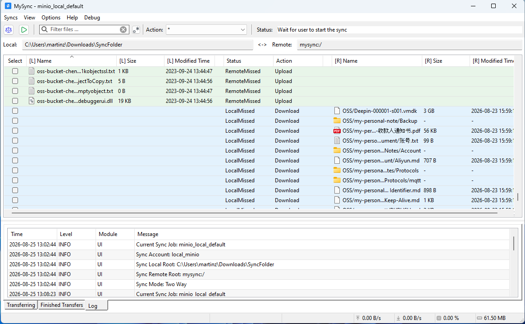
Task: Click the <-> direction indicator between Local and Remote
Action: pos(262,45)
